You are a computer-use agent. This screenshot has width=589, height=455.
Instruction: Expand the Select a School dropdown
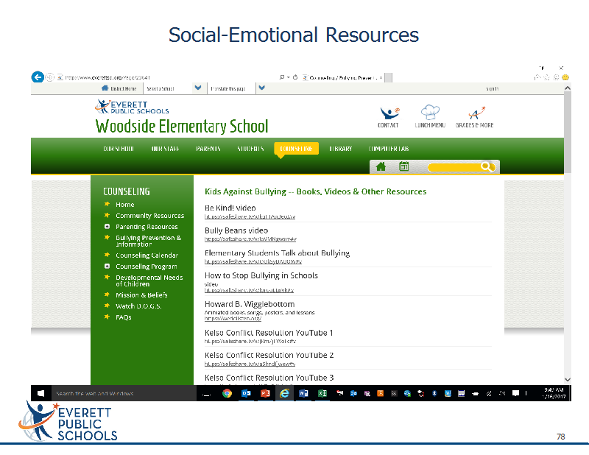pos(198,88)
